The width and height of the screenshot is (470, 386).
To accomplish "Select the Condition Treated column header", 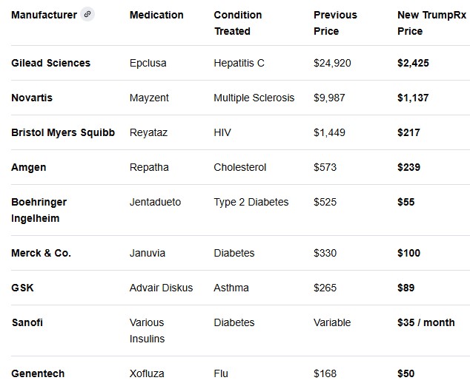I will click(238, 23).
